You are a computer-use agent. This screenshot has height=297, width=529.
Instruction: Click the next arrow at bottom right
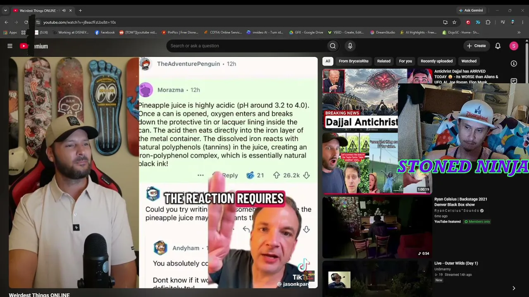click(x=514, y=288)
